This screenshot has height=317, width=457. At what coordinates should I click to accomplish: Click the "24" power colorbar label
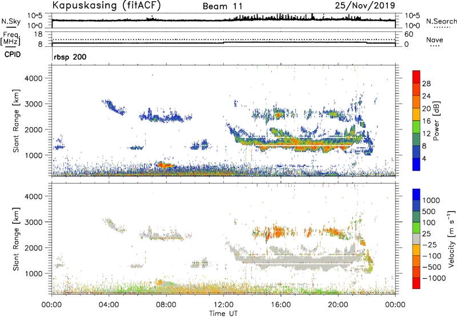pyautogui.click(x=426, y=96)
